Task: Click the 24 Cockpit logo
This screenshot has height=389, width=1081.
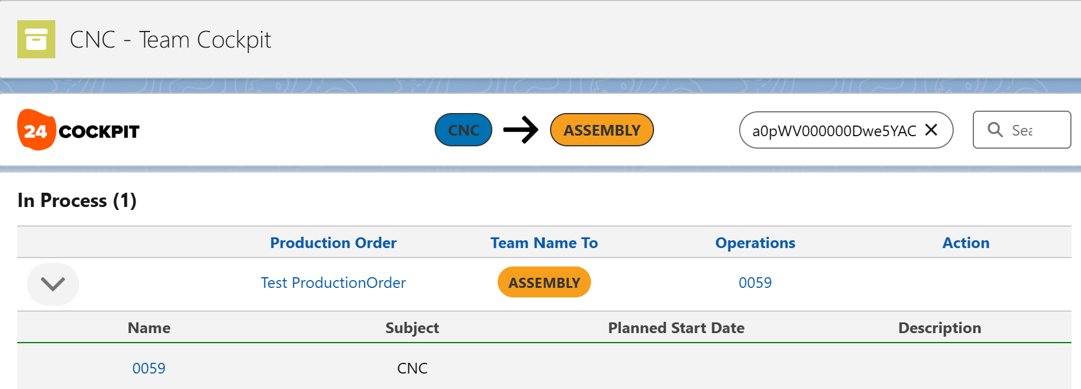Action: [x=78, y=130]
